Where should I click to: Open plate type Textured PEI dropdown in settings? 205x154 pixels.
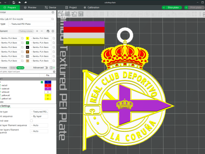(39, 112)
